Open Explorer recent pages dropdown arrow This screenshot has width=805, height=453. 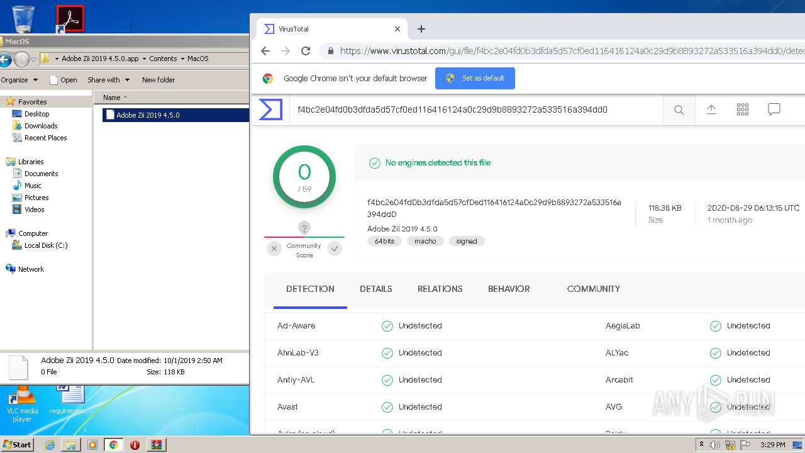click(33, 60)
